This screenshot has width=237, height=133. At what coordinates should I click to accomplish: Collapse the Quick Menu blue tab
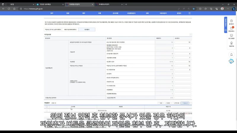click(225, 25)
